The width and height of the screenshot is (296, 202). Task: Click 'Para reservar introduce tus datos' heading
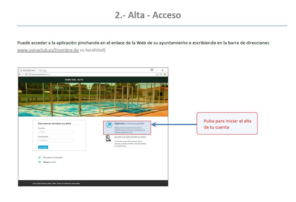click(x=55, y=123)
